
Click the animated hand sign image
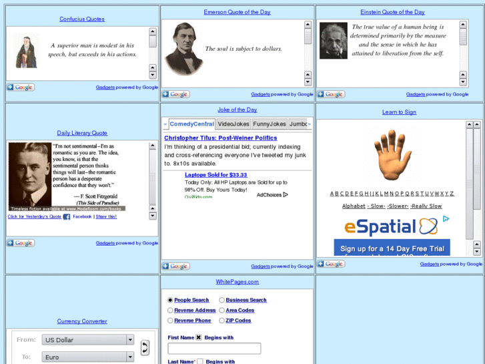(392, 155)
